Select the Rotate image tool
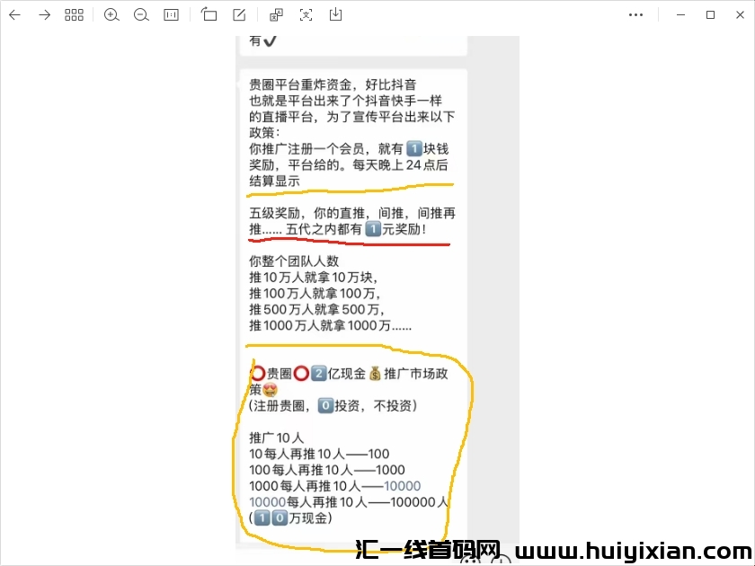The width and height of the screenshot is (755, 566). 208,14
